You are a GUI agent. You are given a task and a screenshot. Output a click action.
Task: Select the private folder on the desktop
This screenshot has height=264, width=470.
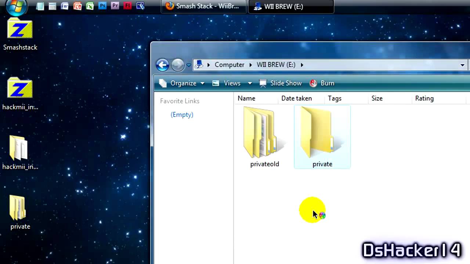point(20,213)
